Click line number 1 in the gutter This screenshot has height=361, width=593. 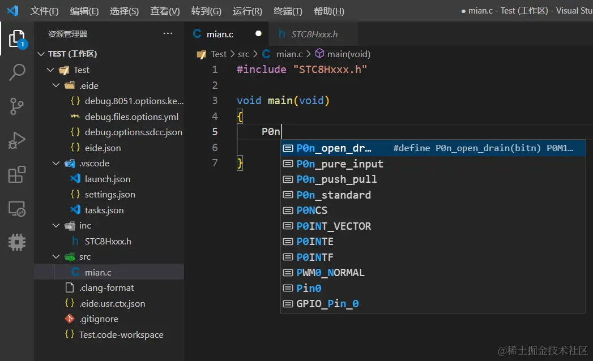[215, 69]
